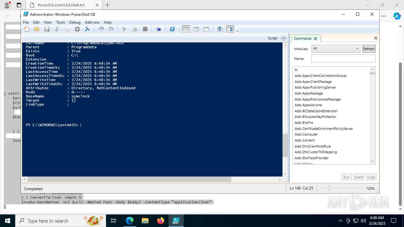Show script pane right layout icon
The width and height of the screenshot is (404, 227).
[x=196, y=29]
